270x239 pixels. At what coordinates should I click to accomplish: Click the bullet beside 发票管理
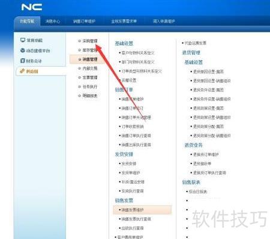click(79, 77)
